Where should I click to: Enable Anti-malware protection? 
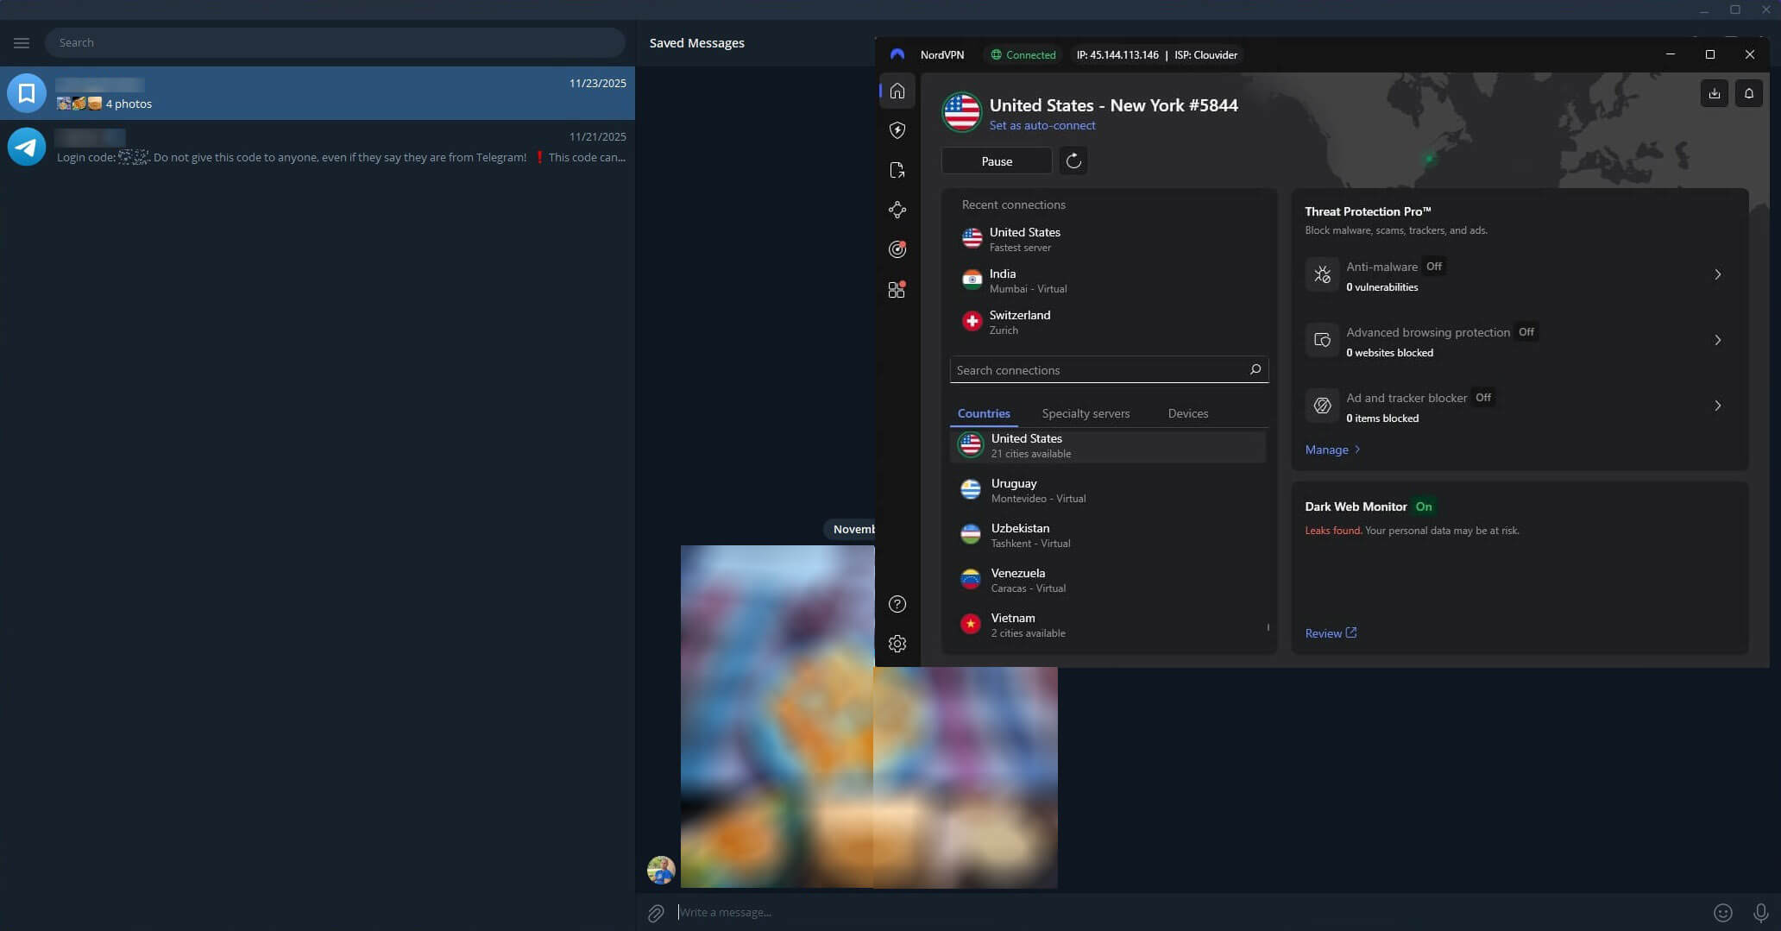pos(1433,267)
